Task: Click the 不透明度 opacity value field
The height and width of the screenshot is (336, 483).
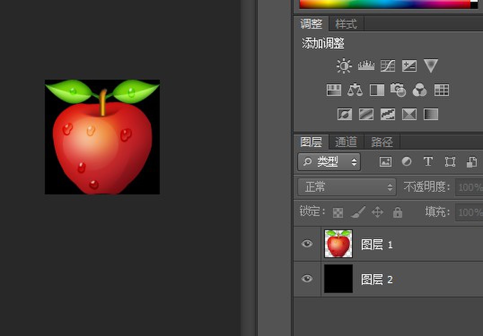Action: click(x=470, y=187)
